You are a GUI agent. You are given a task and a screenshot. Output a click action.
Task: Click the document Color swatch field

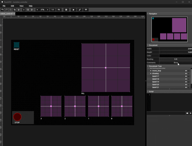(x=176, y=56)
